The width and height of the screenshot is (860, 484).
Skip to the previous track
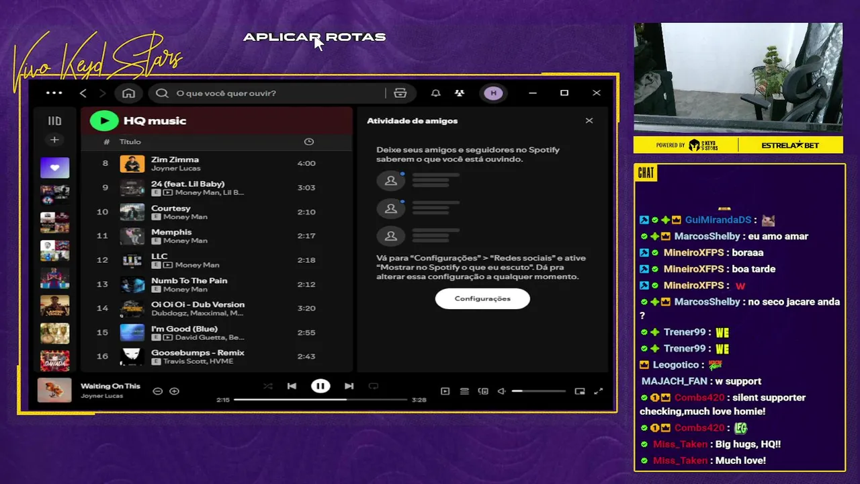292,386
